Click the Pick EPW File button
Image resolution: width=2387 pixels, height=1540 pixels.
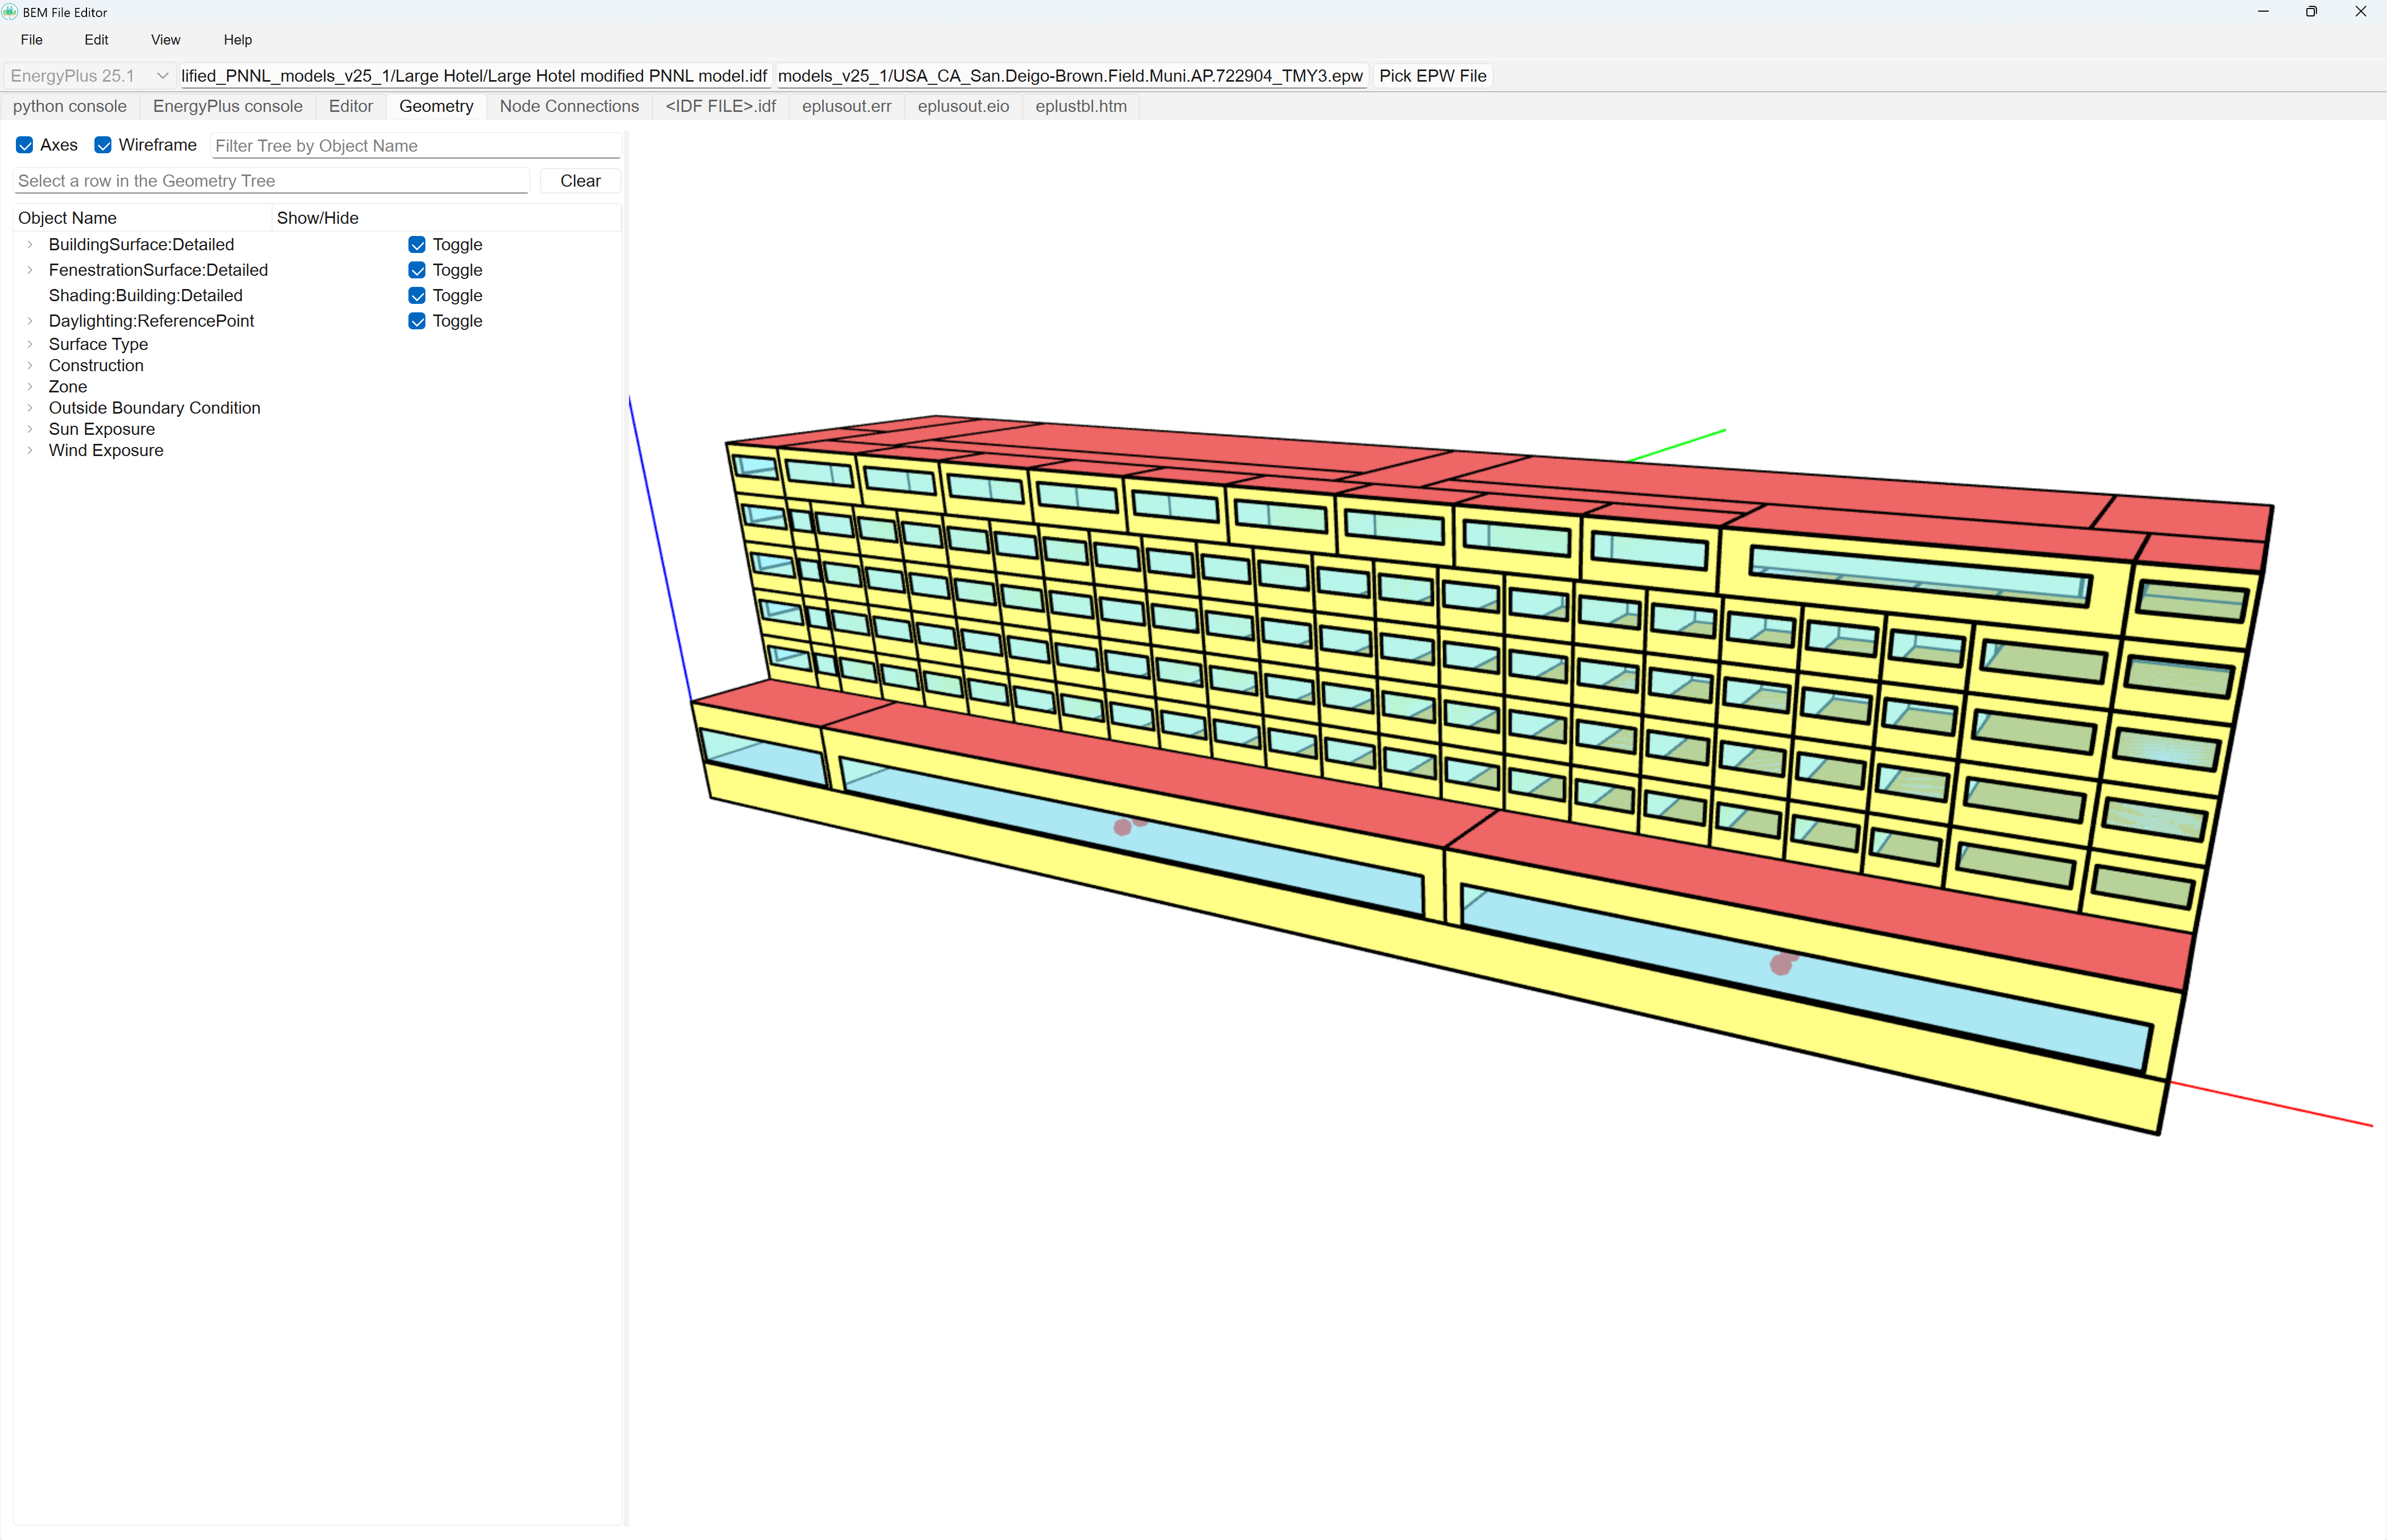(1433, 76)
